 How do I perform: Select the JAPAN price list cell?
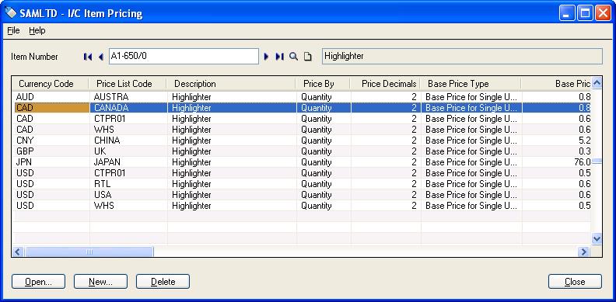[129, 162]
